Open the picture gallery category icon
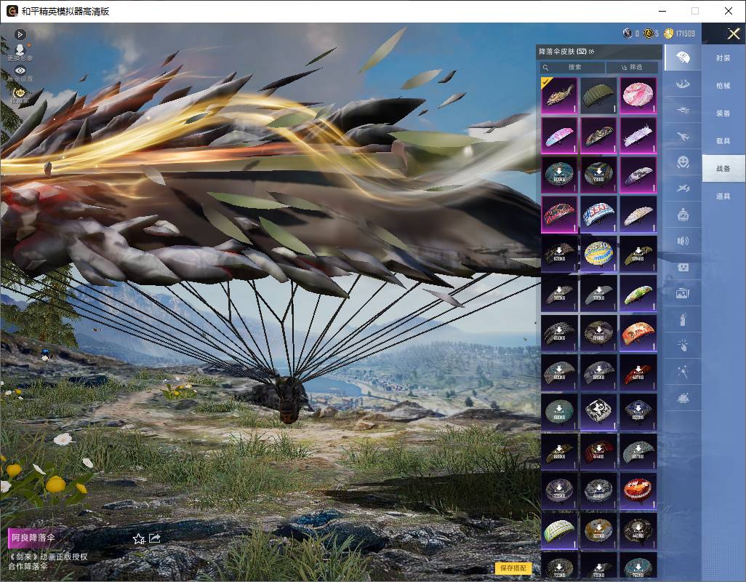This screenshot has width=746, height=582. tap(683, 293)
